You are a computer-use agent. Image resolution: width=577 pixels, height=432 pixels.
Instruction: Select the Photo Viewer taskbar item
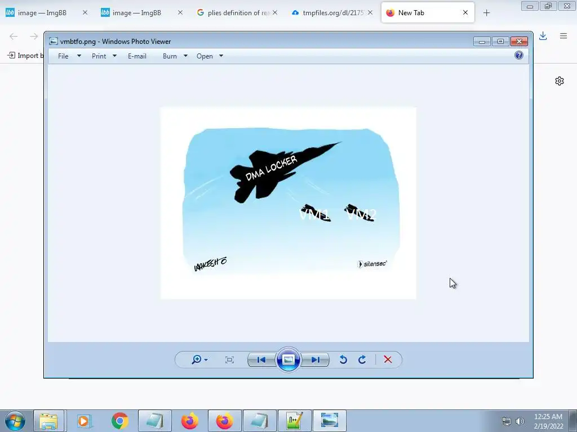329,421
